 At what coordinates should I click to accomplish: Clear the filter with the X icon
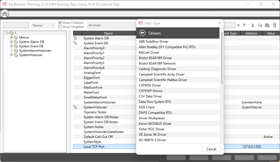(x=238, y=25)
